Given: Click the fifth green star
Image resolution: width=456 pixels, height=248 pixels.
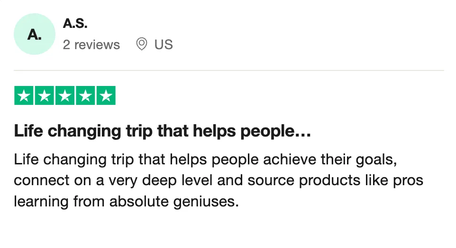Looking at the screenshot, I should coord(106,96).
